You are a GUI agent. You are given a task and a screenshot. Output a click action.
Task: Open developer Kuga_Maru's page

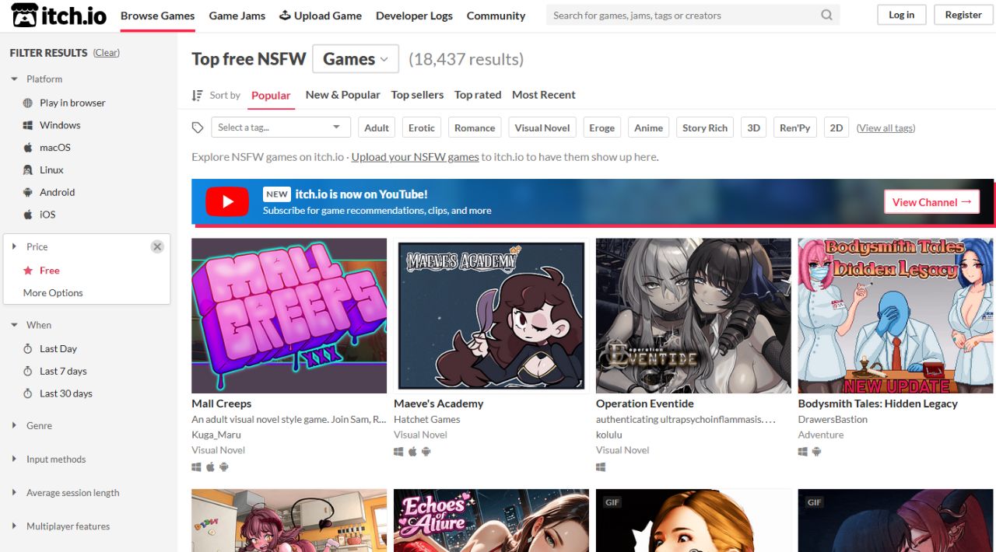(x=216, y=435)
